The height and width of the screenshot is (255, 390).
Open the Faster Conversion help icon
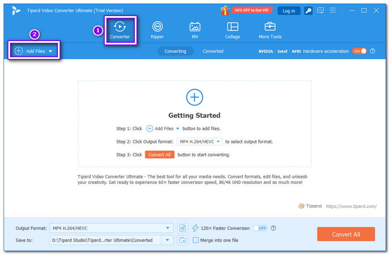pos(273,228)
